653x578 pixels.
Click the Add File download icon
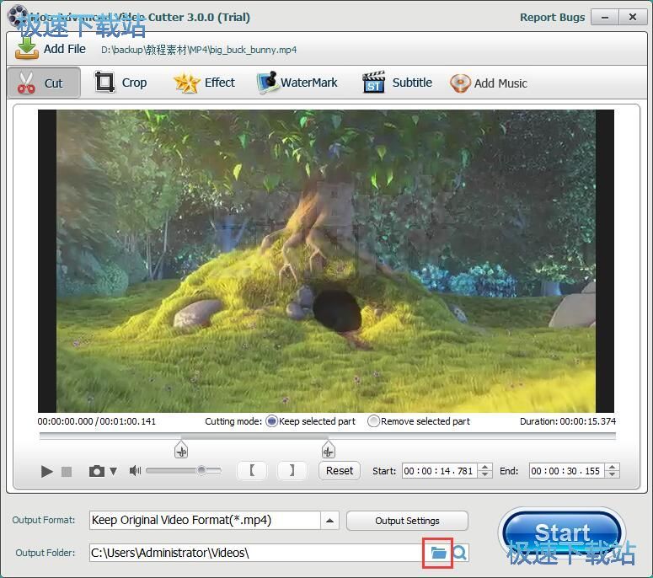click(26, 48)
